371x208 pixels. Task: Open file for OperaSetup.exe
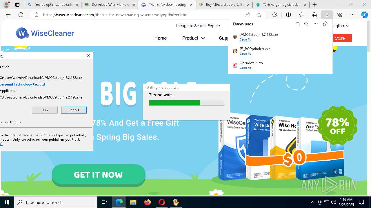click(x=245, y=68)
